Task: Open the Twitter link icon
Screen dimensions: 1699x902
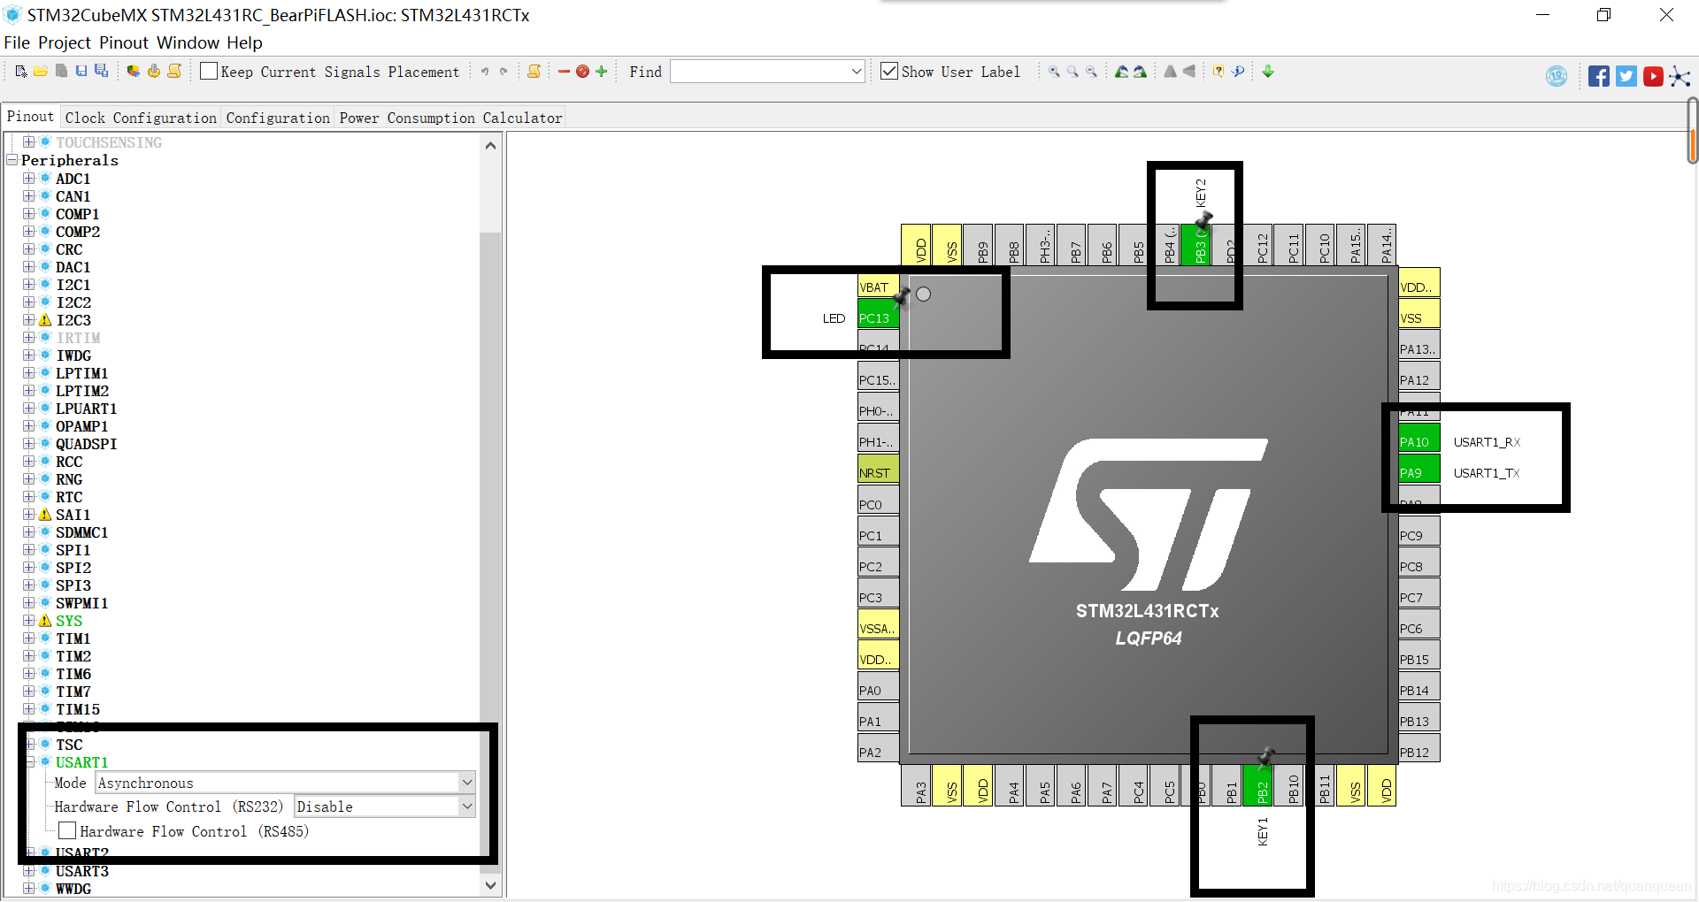Action: (x=1626, y=77)
